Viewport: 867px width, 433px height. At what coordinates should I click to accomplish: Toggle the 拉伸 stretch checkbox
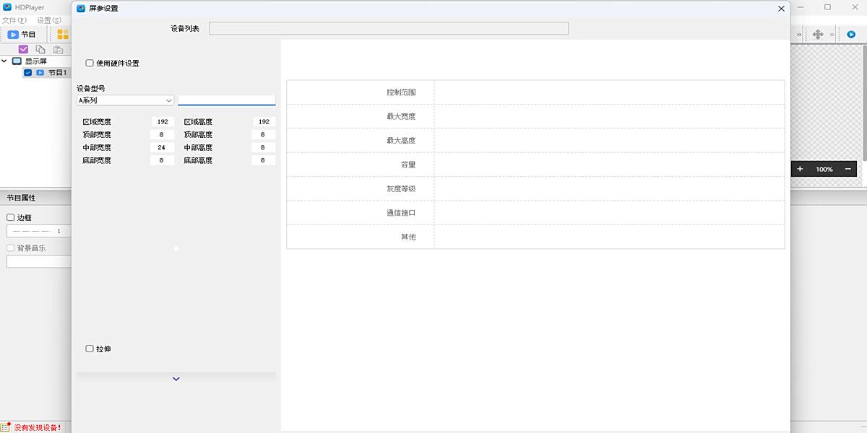(x=90, y=349)
